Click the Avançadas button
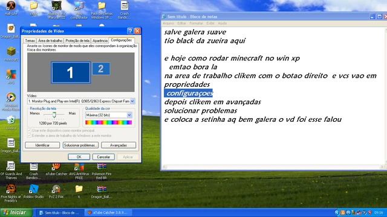 119,145
